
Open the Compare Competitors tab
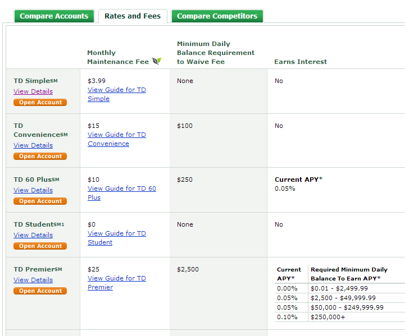[x=217, y=16]
